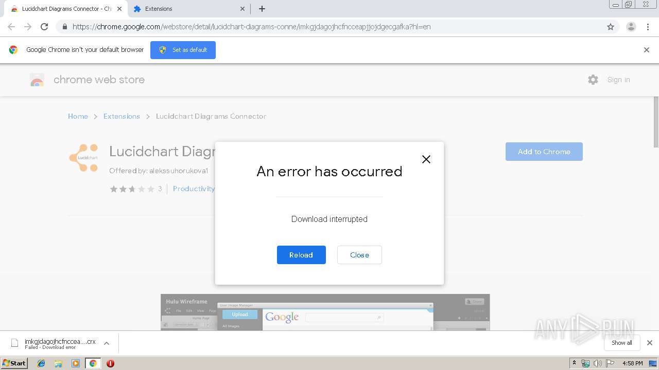This screenshot has width=659, height=370.
Task: Click the Close button in error dialog
Action: (359, 255)
